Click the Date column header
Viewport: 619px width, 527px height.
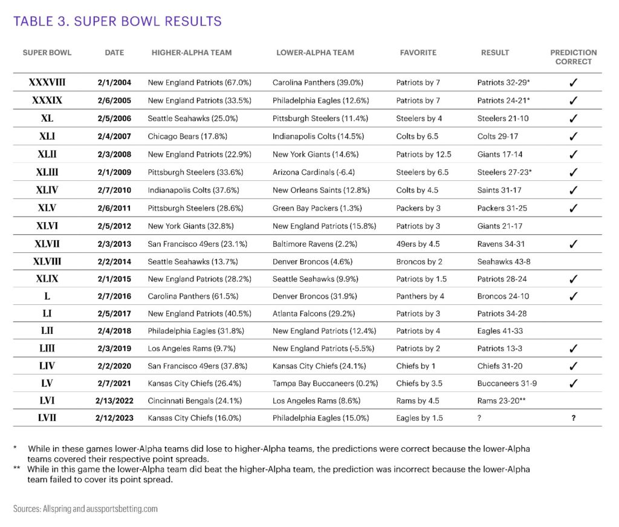(114, 53)
